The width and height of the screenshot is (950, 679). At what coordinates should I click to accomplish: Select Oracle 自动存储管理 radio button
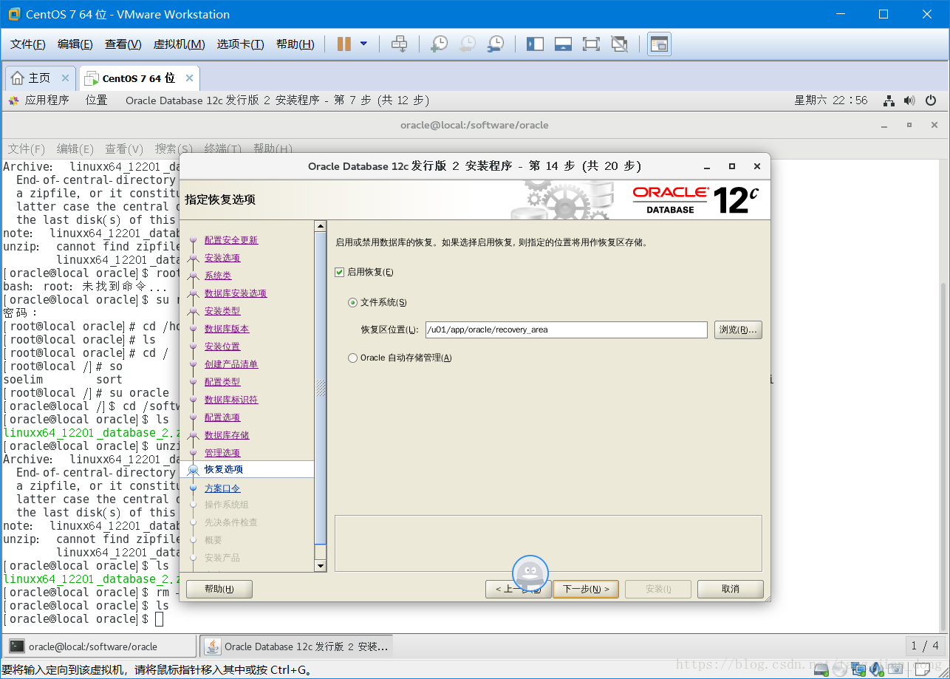click(352, 358)
